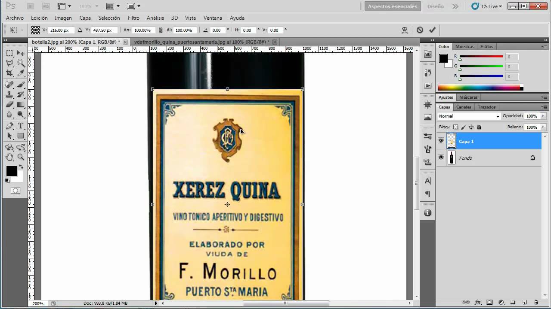This screenshot has height=309, width=551.
Task: Toggle Quick Mask mode
Action: tap(15, 191)
